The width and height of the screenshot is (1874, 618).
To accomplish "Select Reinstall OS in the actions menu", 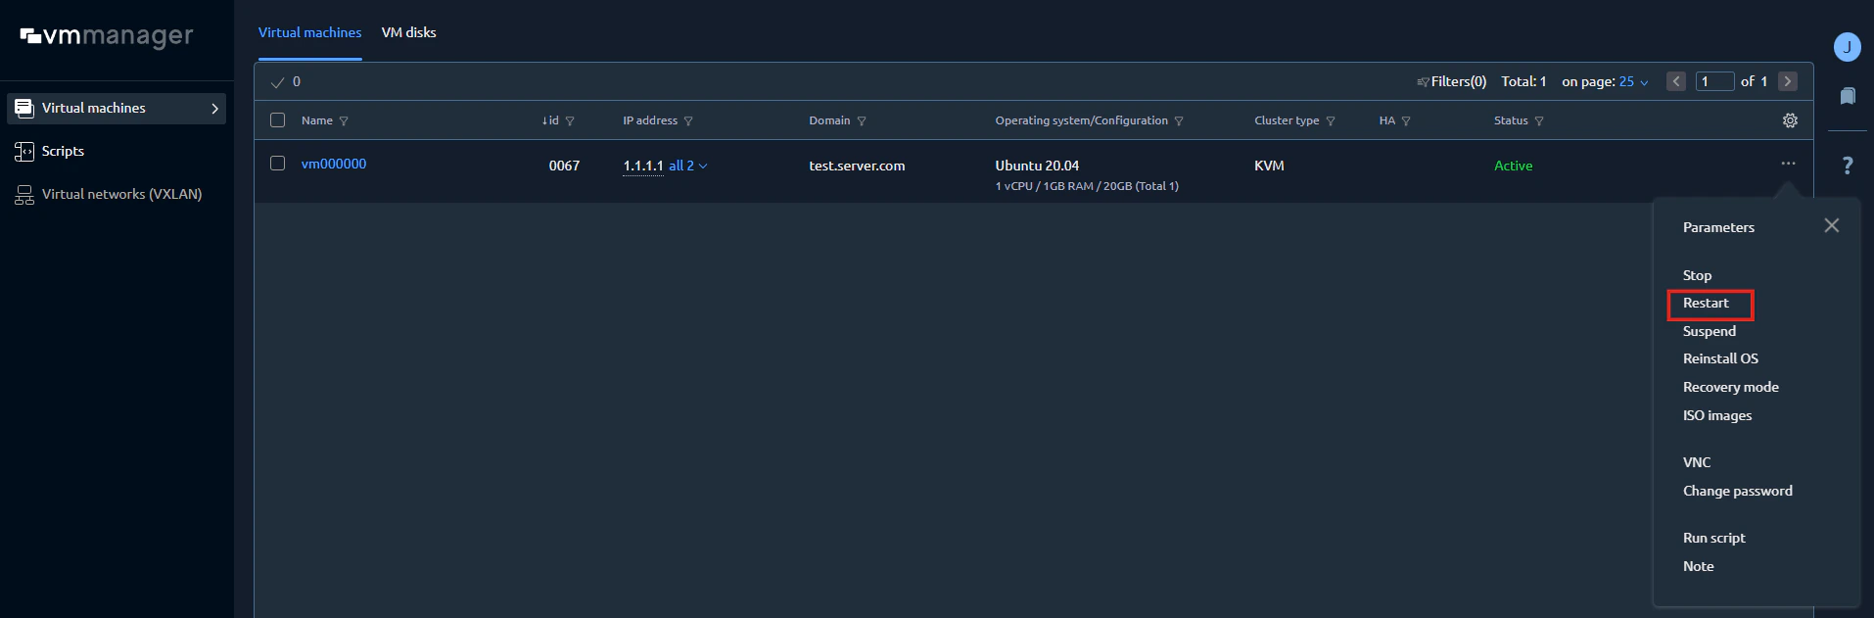I will pyautogui.click(x=1720, y=358).
